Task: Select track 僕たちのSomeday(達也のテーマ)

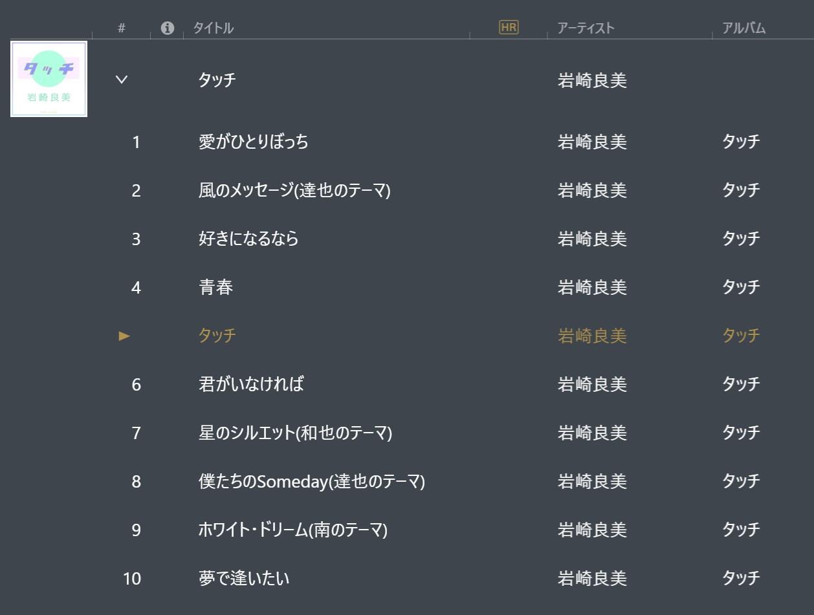Action: [311, 481]
